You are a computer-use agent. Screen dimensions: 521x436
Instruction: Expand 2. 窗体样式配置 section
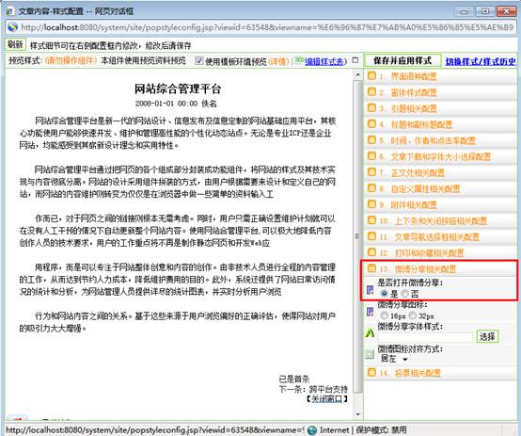click(x=414, y=92)
